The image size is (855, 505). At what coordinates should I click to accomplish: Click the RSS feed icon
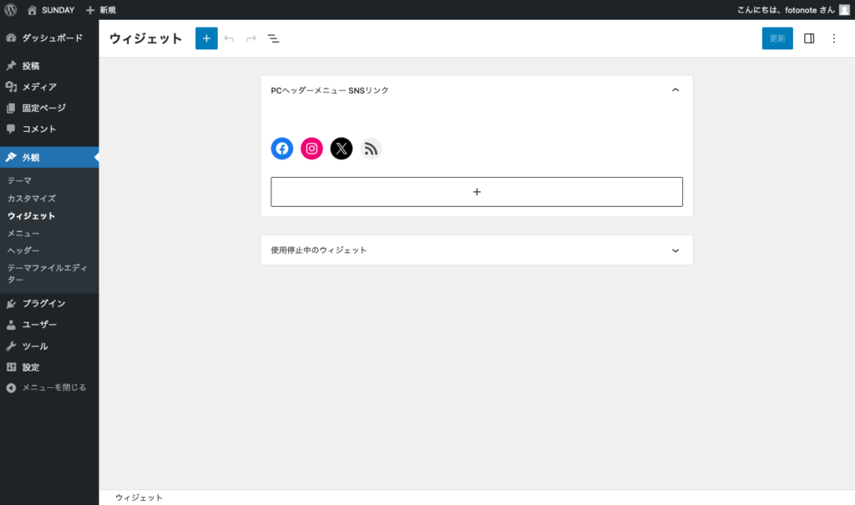(x=371, y=149)
